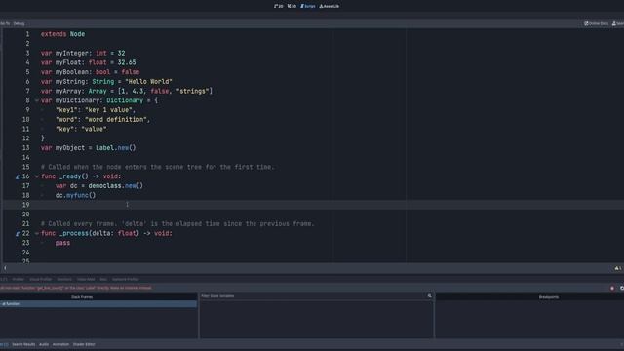Open the Profiler debugger tab
Image resolution: width=624 pixels, height=351 pixels.
(x=19, y=280)
